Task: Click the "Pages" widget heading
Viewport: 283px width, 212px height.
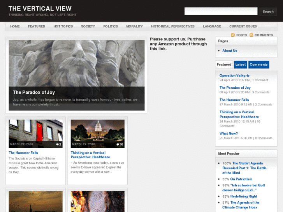Action: (x=223, y=41)
